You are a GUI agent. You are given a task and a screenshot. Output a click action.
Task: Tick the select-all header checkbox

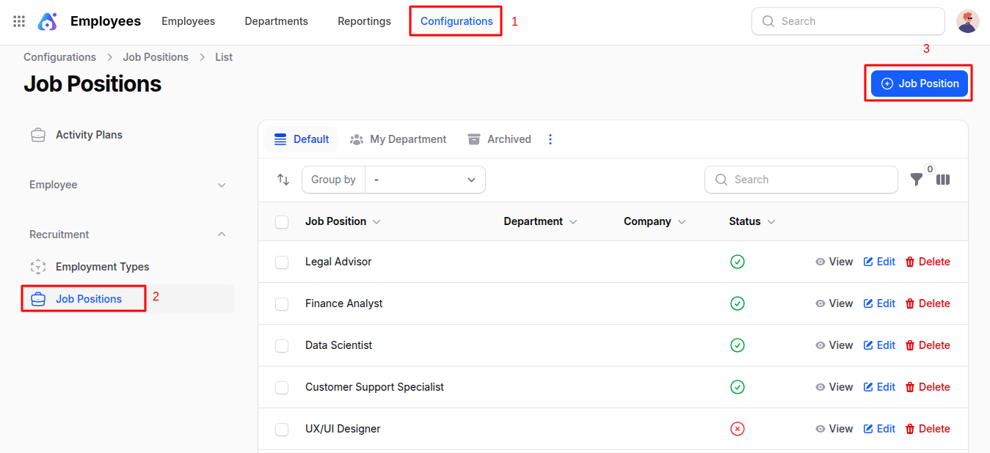[282, 221]
